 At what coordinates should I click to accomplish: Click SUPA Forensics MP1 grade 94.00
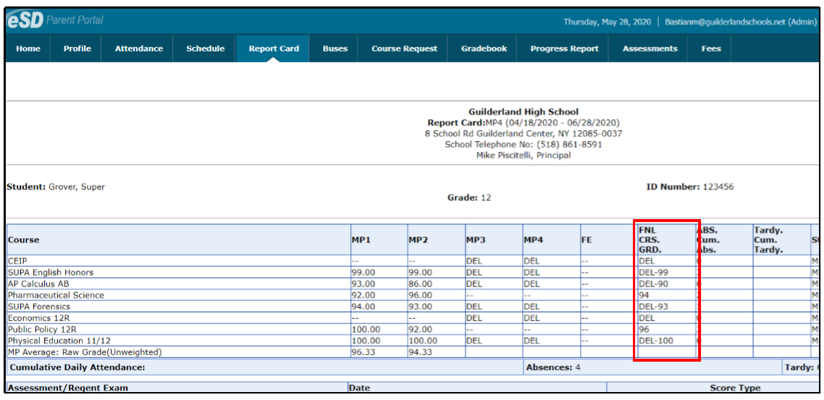(363, 306)
